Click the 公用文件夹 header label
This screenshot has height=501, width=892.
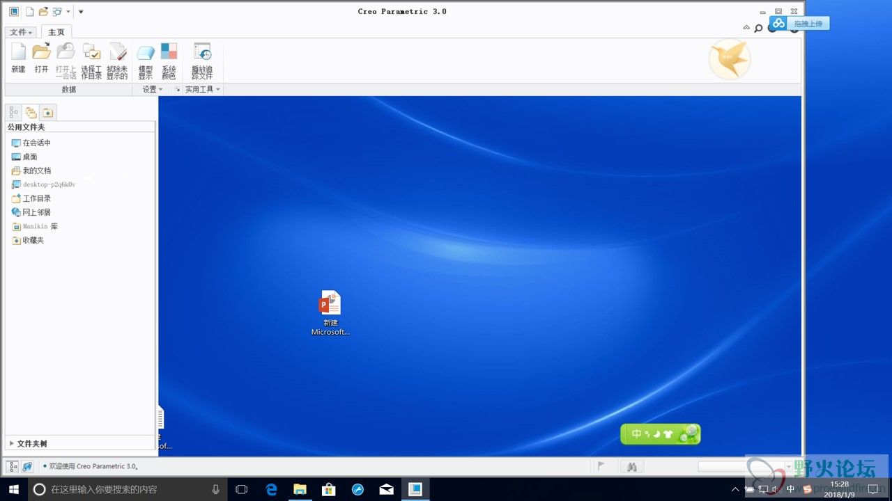[26, 127]
